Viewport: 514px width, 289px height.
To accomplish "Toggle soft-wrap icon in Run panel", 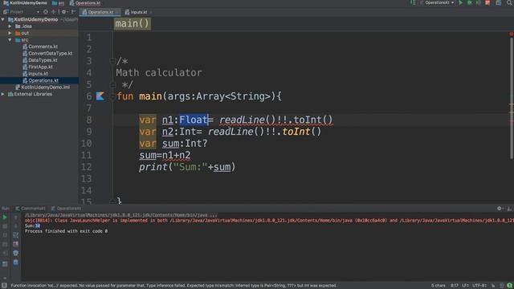I will tap(16, 235).
